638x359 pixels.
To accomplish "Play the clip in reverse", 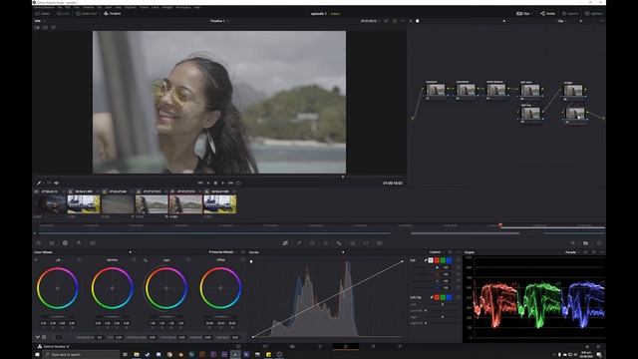I will tap(208, 183).
